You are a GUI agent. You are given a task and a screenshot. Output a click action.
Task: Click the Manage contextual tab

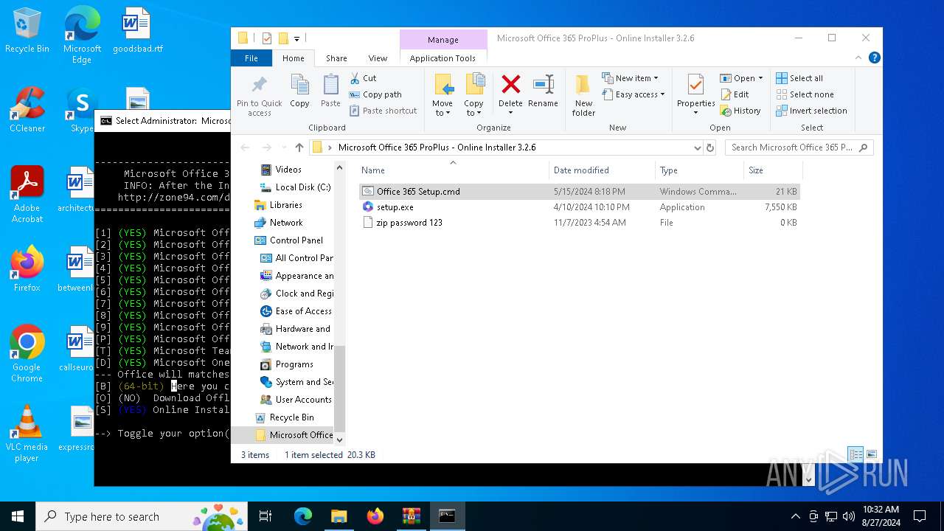tap(443, 40)
